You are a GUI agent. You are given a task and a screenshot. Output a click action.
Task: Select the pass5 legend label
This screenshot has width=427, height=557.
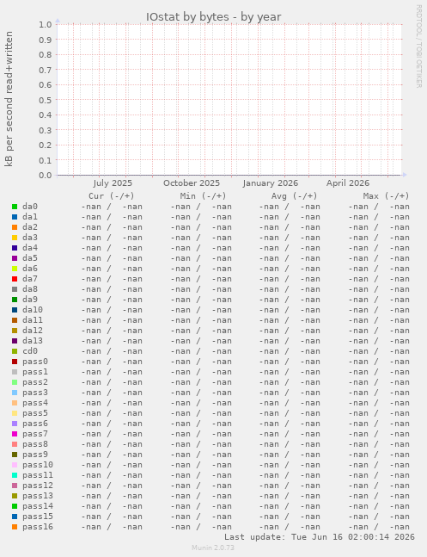[x=35, y=413]
